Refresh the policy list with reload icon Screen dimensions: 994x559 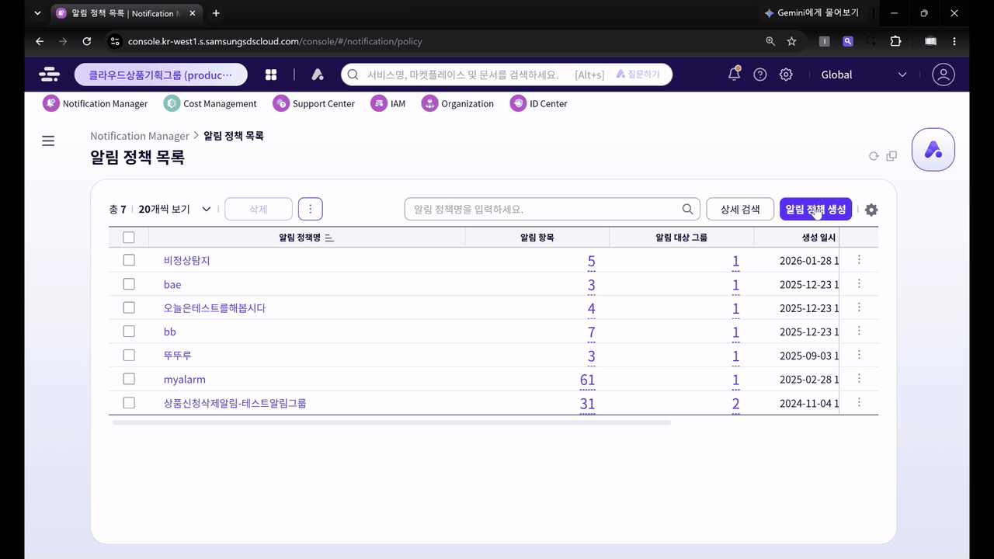[x=874, y=156]
